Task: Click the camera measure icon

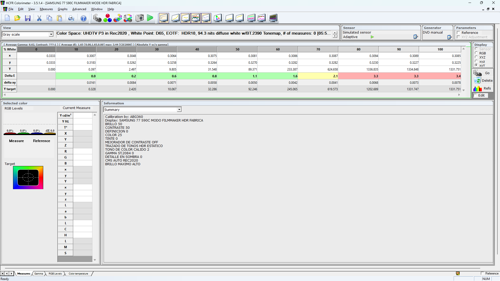Action: (x=140, y=18)
